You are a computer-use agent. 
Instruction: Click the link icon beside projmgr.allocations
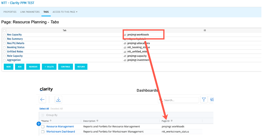[125, 43]
